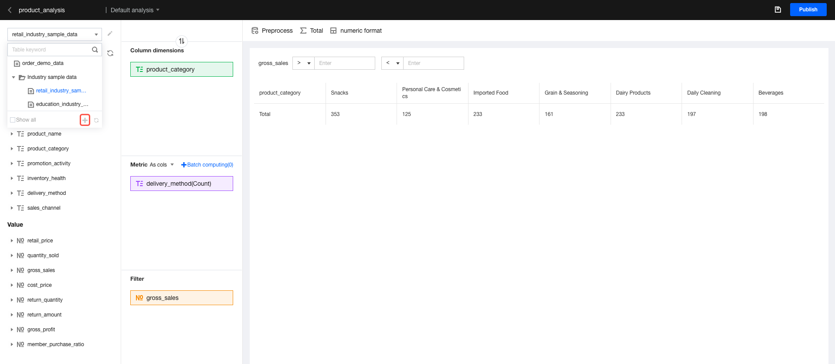Open numeric format option

(x=356, y=31)
